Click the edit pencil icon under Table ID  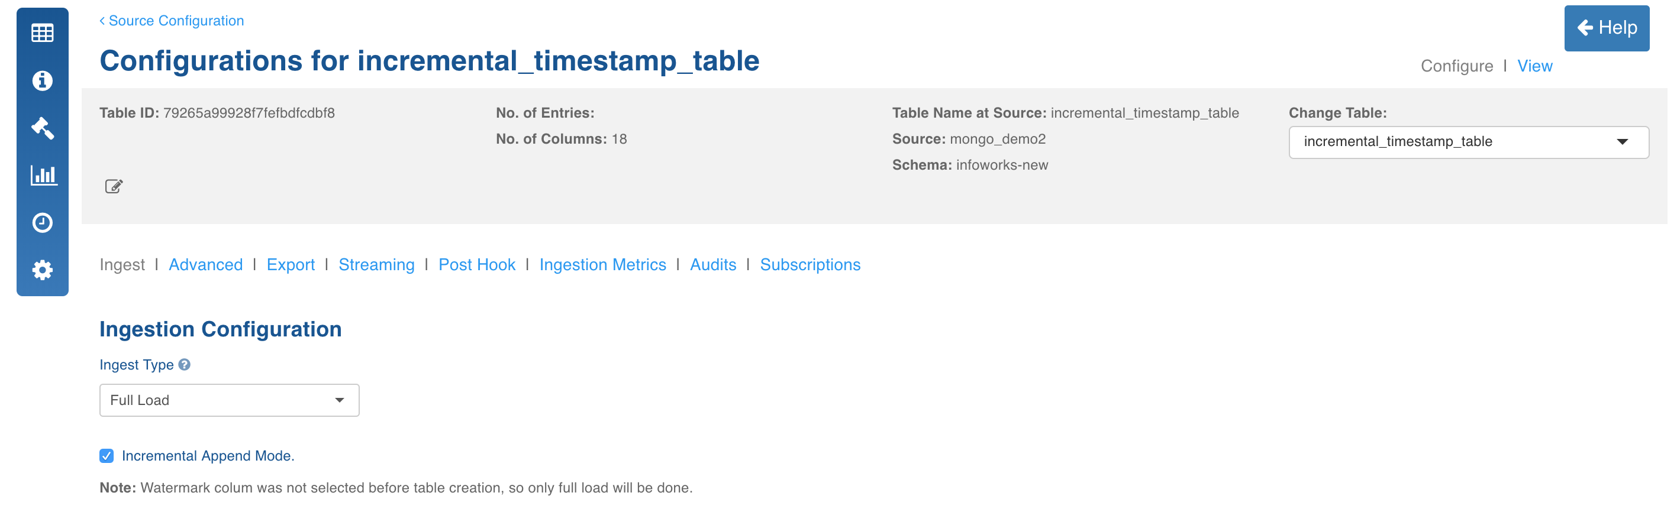tap(114, 187)
